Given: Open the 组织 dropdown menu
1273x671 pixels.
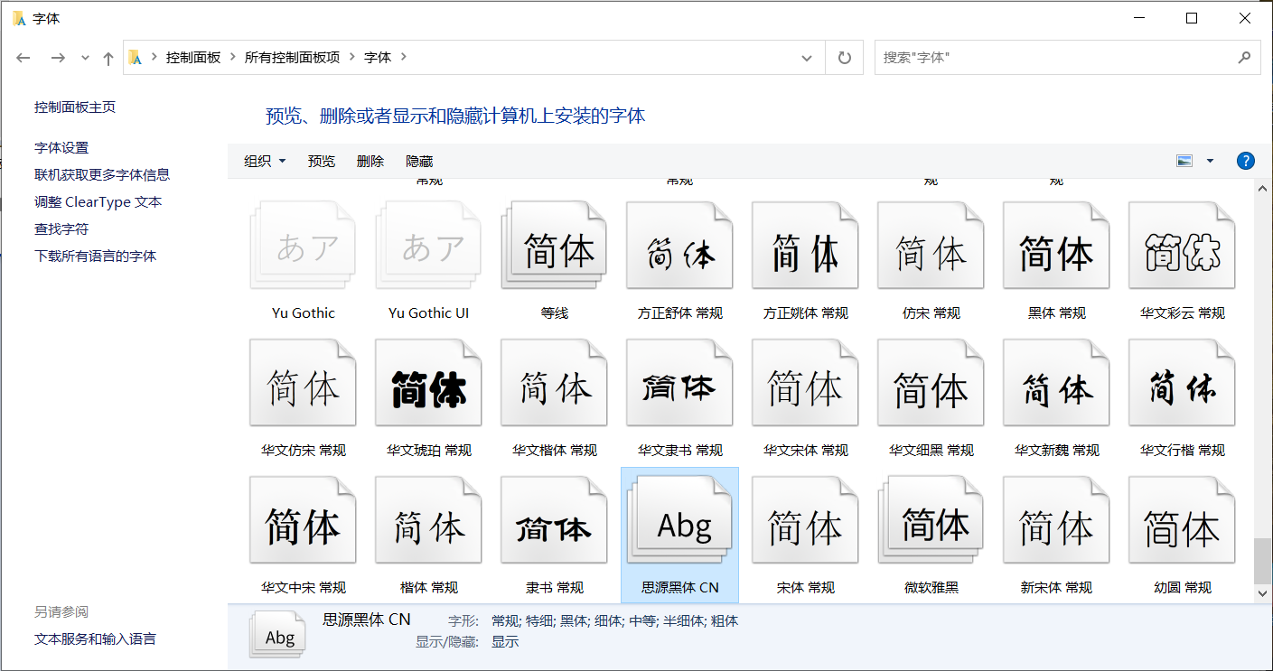Looking at the screenshot, I should (265, 161).
